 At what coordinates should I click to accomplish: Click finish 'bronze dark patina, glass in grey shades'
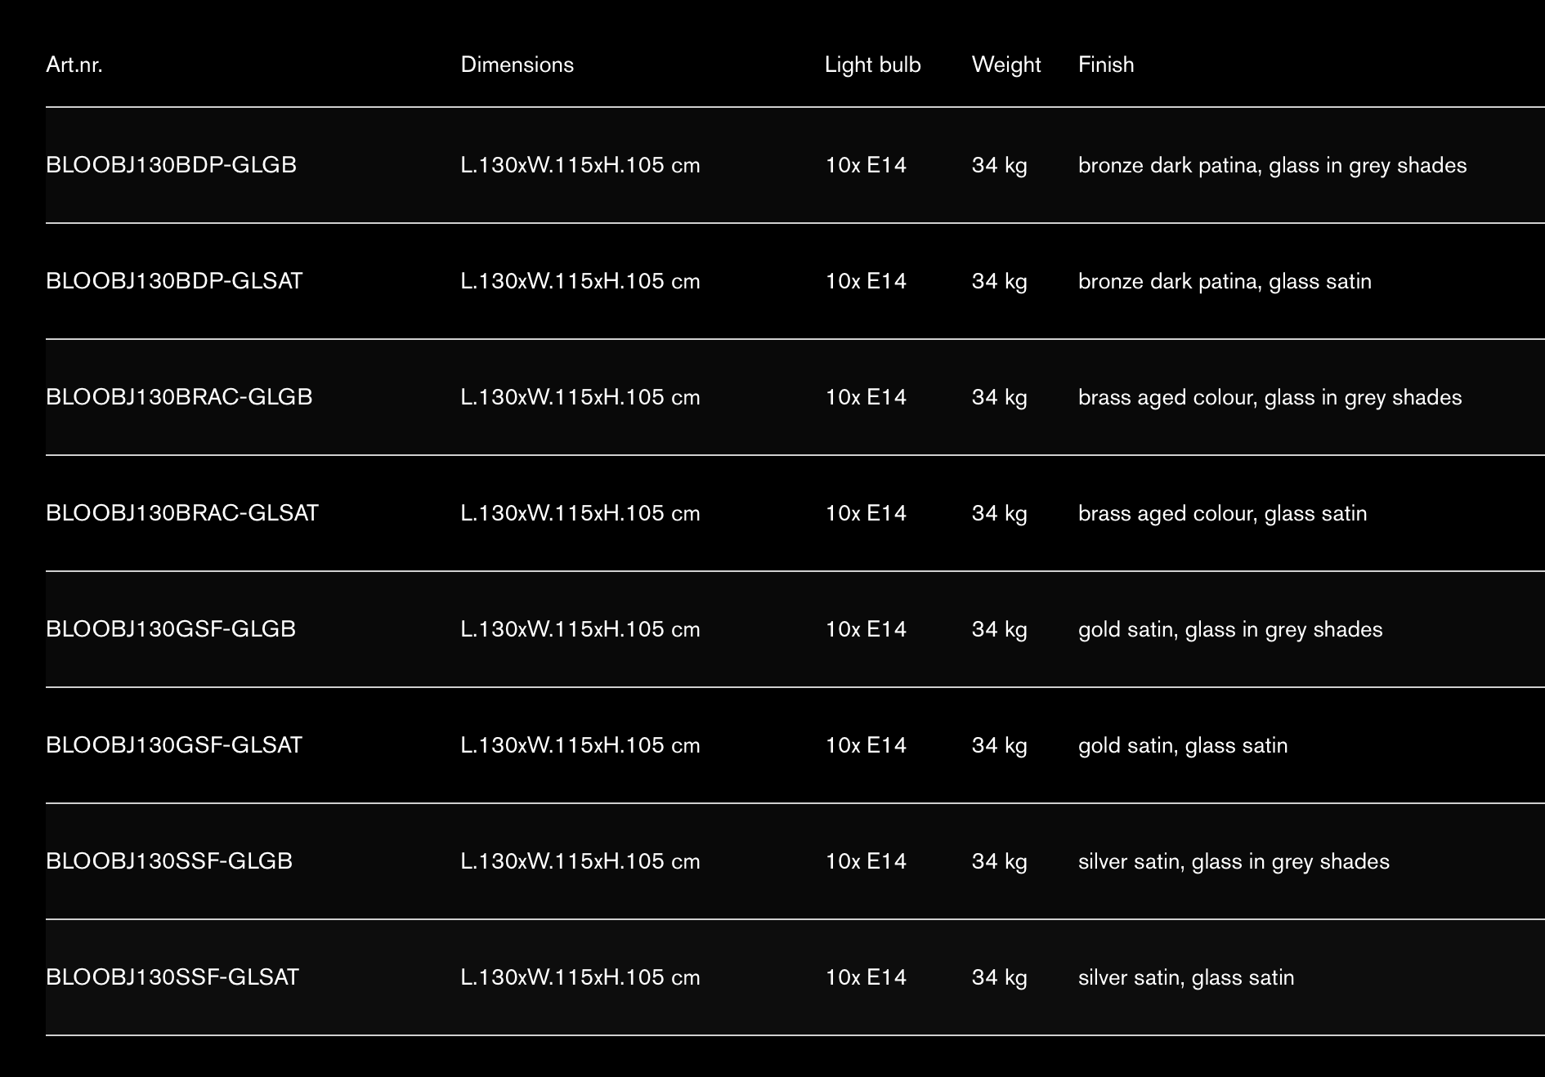(x=1272, y=165)
